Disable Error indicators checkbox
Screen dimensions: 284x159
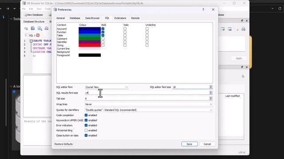point(86,125)
